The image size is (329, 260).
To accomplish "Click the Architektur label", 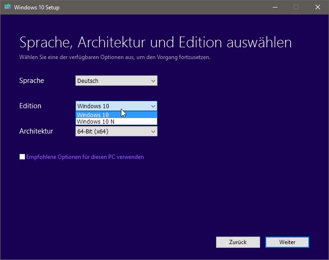I will [36, 131].
